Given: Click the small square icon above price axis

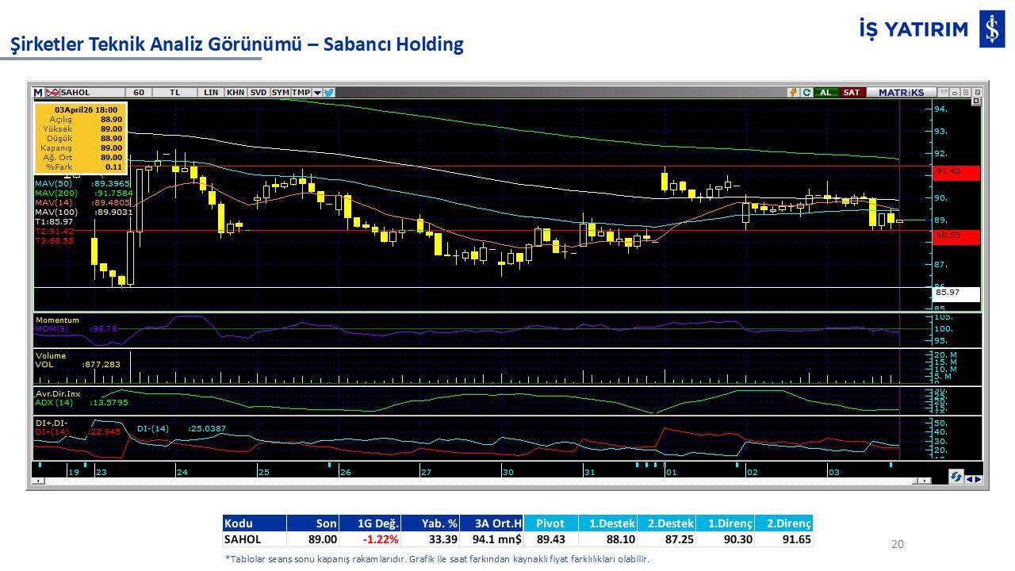Looking at the screenshot, I should (975, 102).
